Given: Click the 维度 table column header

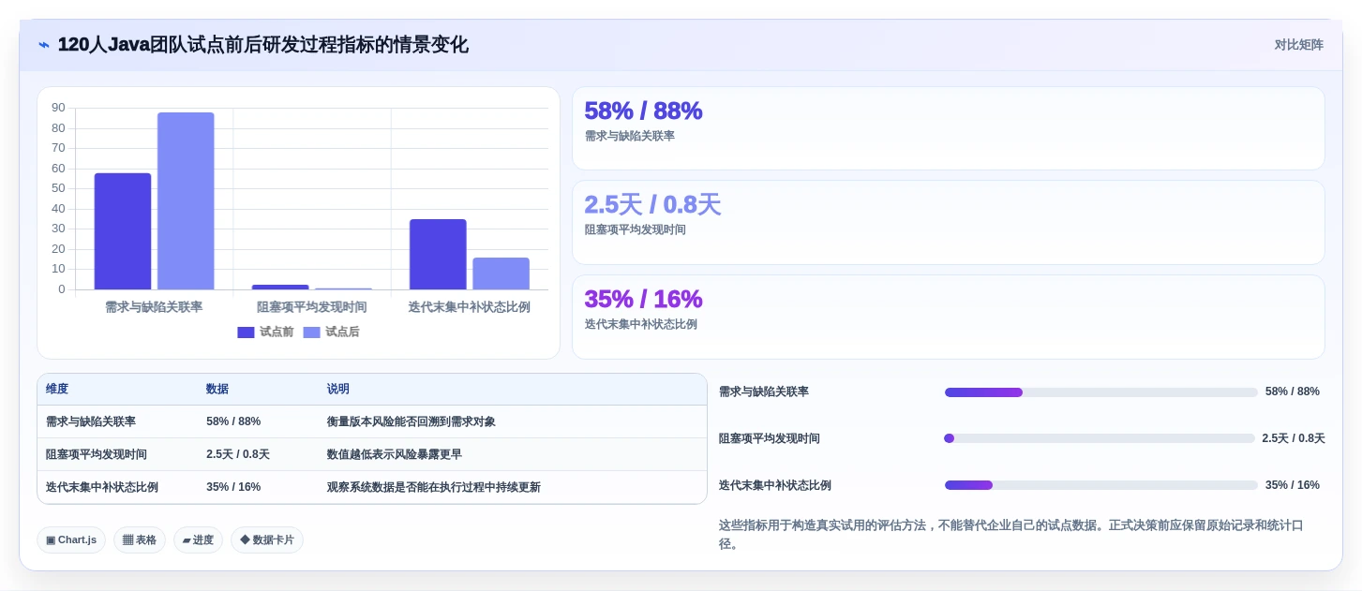Looking at the screenshot, I should 57,389.
